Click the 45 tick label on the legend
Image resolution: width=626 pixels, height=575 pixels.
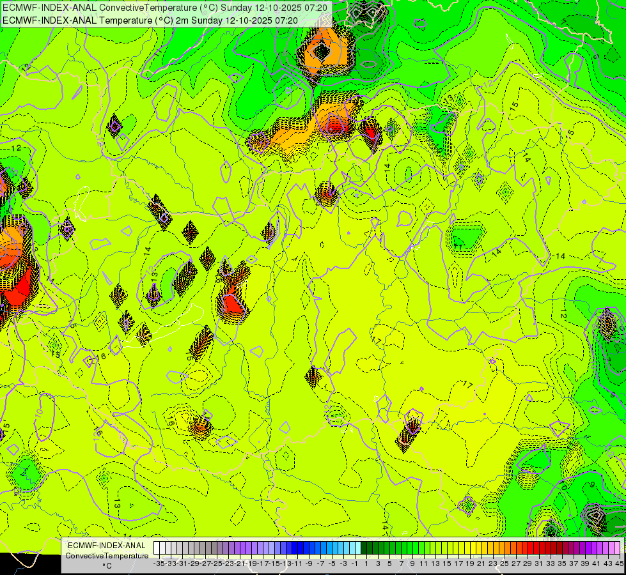point(619,563)
